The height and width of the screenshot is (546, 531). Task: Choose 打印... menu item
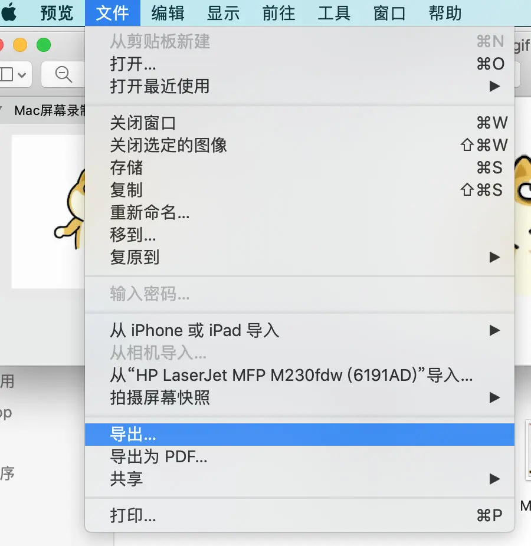300,516
